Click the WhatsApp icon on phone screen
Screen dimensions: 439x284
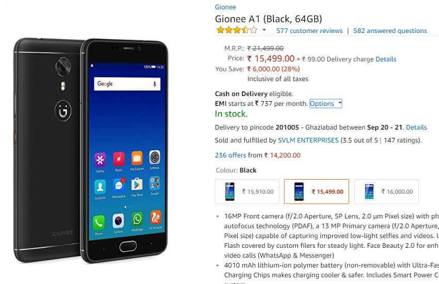(137, 219)
